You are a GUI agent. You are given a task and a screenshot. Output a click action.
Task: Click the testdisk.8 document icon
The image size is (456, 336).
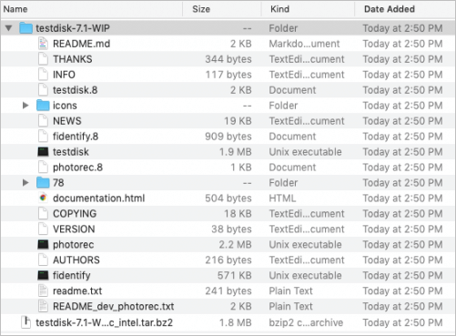43,90
